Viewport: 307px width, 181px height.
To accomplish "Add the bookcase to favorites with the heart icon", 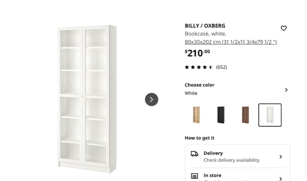I will [284, 28].
